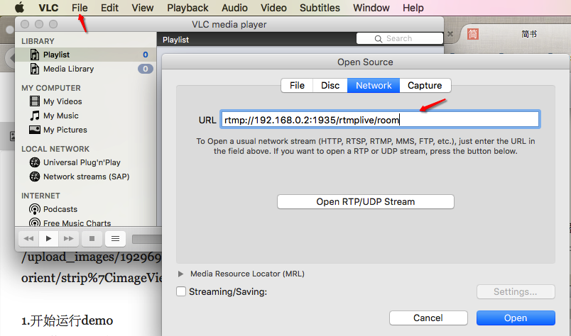The image size is (571, 336).
Task: Click the Playlist item count badge
Action: click(x=146, y=55)
